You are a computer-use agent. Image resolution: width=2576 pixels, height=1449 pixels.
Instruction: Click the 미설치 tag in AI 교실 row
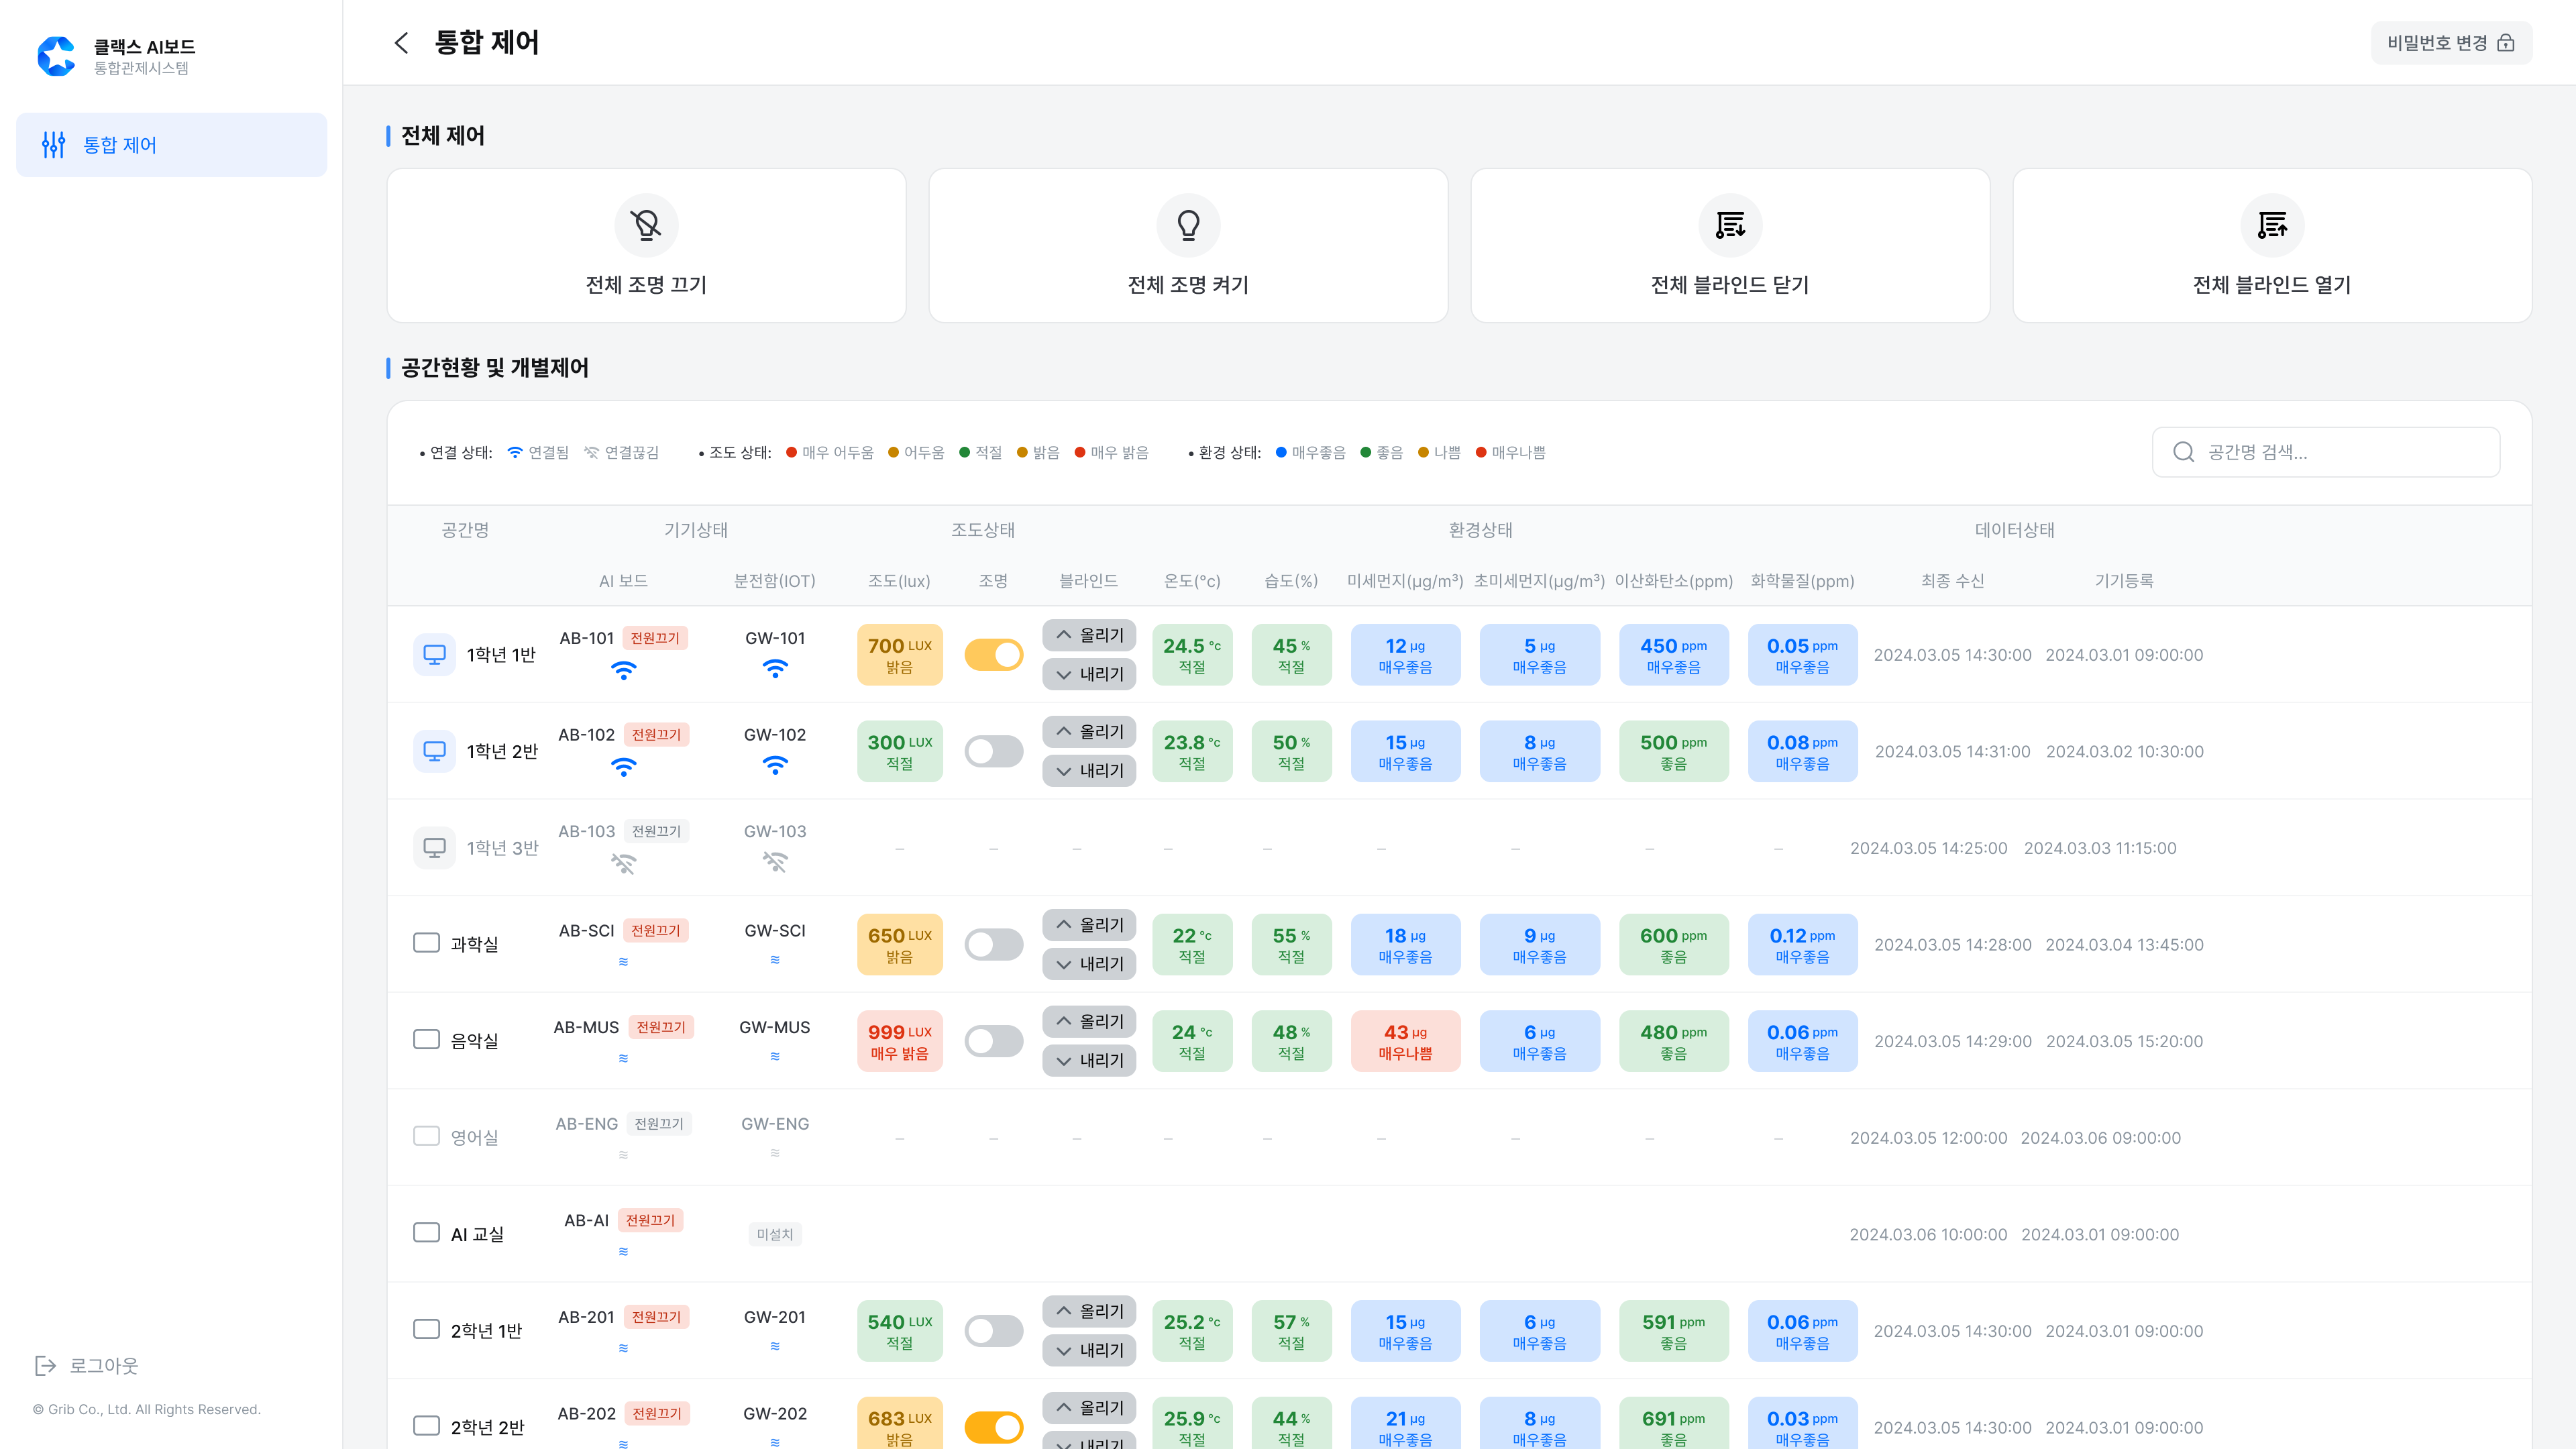coord(775,1235)
